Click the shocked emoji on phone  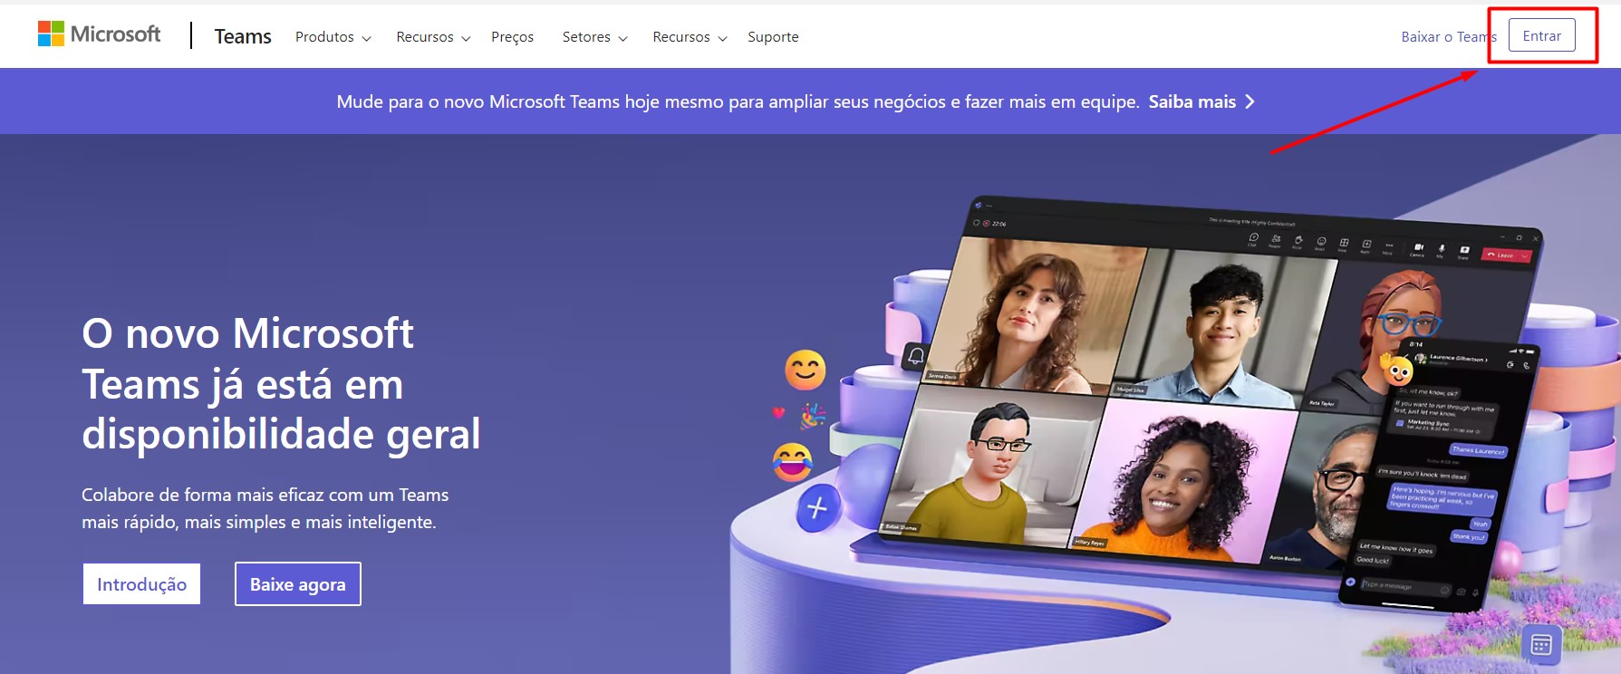(1399, 368)
